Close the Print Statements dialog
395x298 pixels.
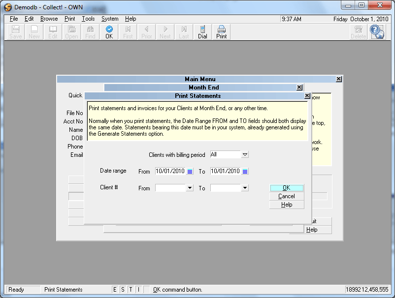click(307, 96)
